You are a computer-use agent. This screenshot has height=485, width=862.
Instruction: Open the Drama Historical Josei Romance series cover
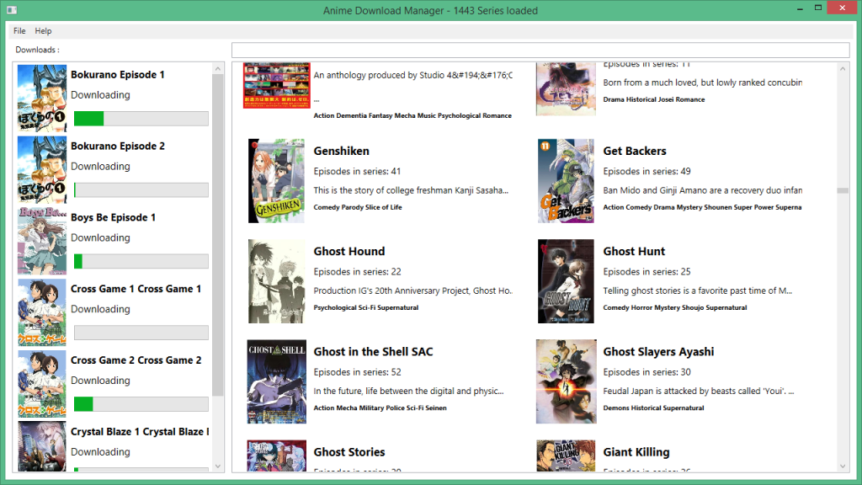click(567, 88)
